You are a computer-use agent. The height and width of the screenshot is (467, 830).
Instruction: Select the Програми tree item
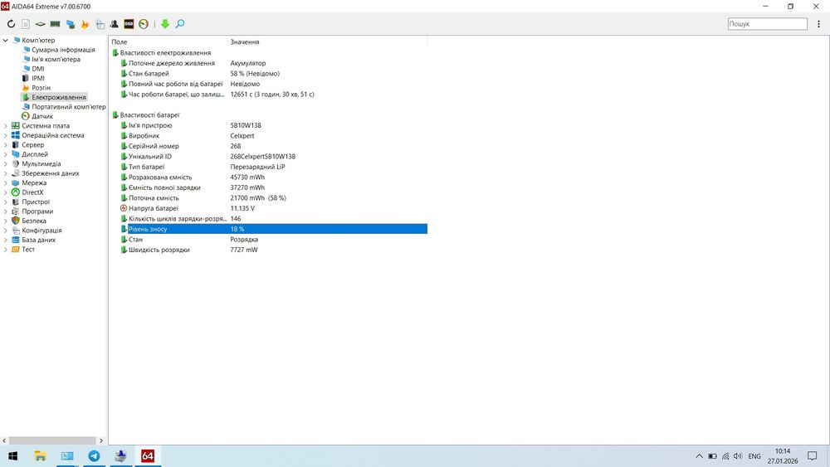tap(37, 212)
